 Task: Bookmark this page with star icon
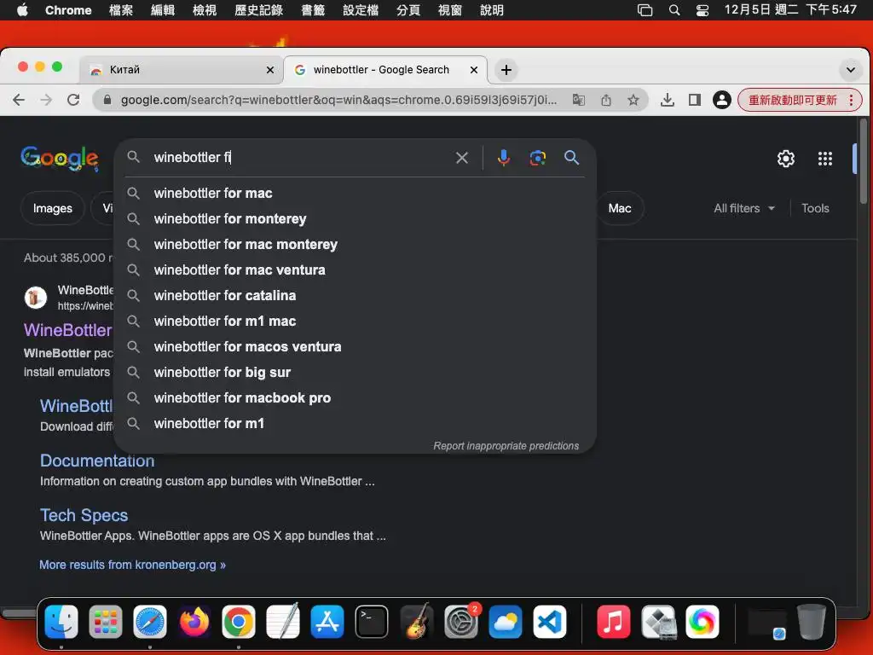(x=633, y=100)
